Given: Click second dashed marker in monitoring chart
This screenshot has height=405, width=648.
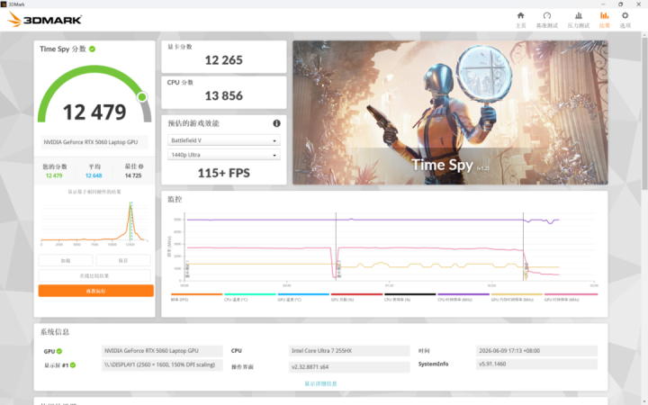Looking at the screenshot, I should (523, 247).
